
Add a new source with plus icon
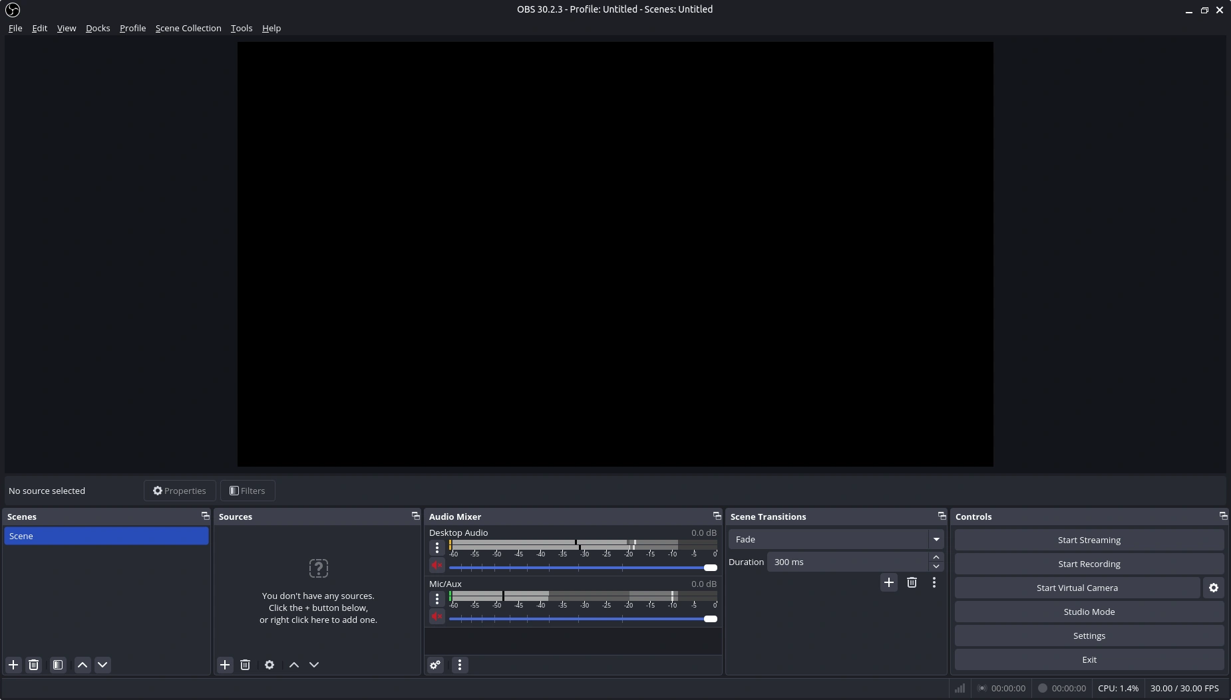point(225,665)
